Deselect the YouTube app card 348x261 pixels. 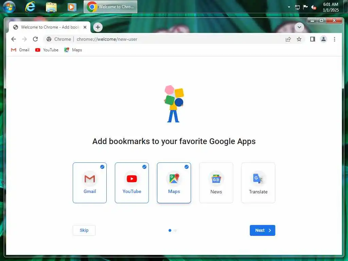132,182
